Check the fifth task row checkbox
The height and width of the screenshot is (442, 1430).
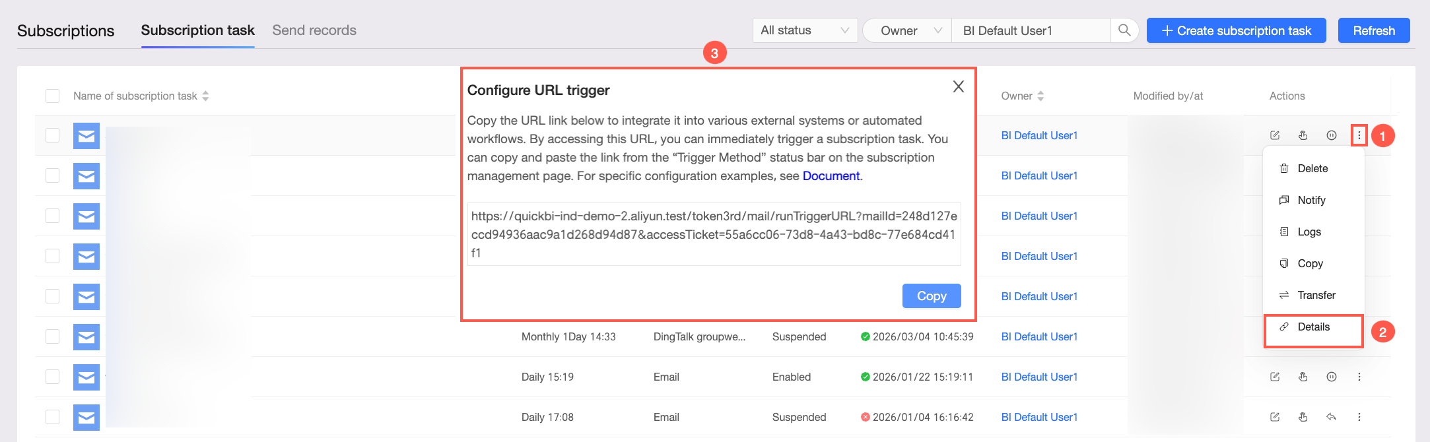tap(53, 296)
